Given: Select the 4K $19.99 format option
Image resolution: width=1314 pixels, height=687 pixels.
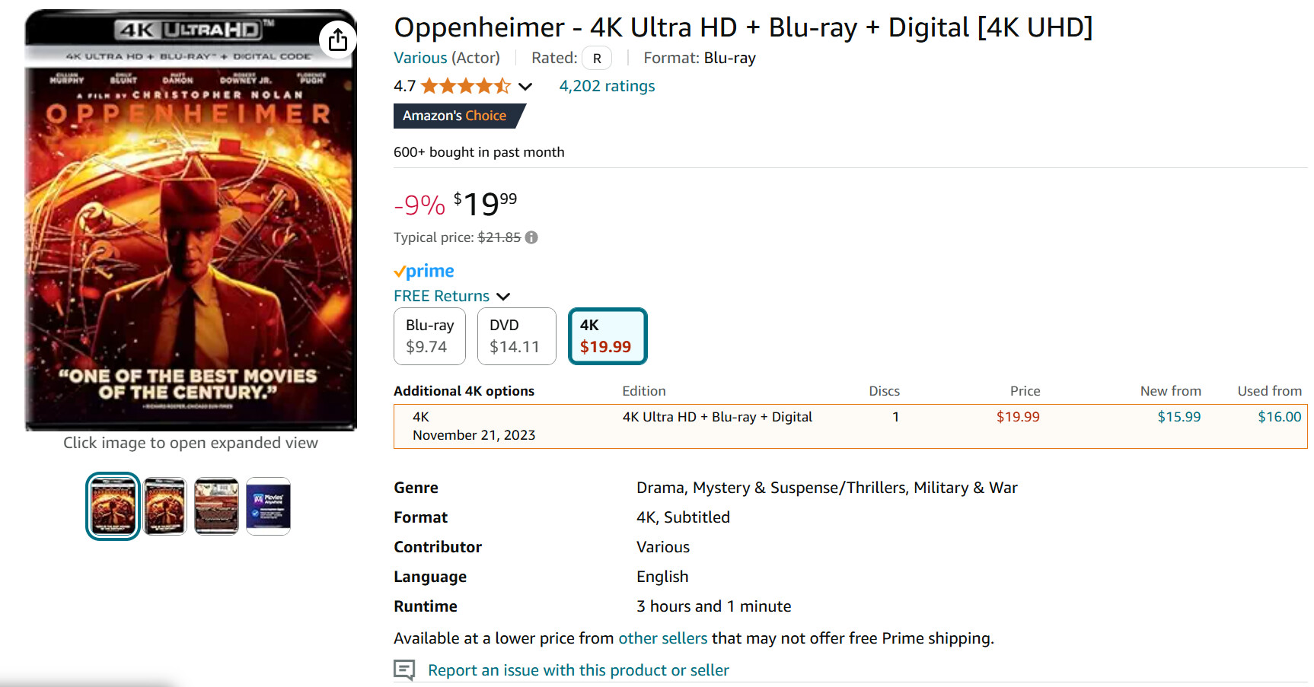Looking at the screenshot, I should [608, 336].
